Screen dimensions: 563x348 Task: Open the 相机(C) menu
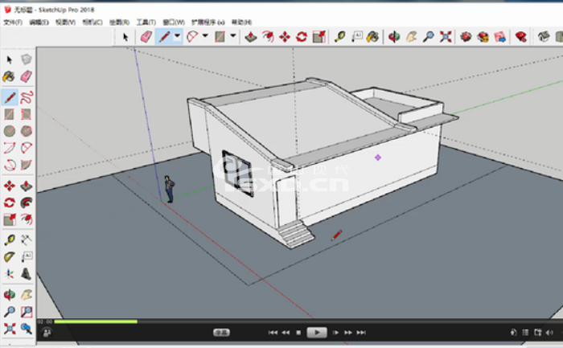click(x=92, y=23)
